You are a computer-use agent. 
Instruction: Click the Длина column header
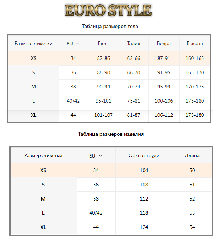point(192,156)
